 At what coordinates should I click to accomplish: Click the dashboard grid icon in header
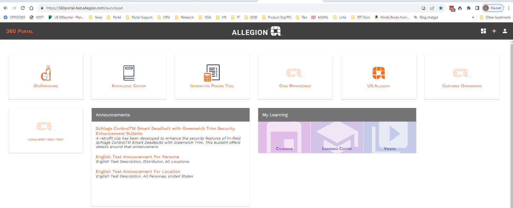[x=484, y=31]
